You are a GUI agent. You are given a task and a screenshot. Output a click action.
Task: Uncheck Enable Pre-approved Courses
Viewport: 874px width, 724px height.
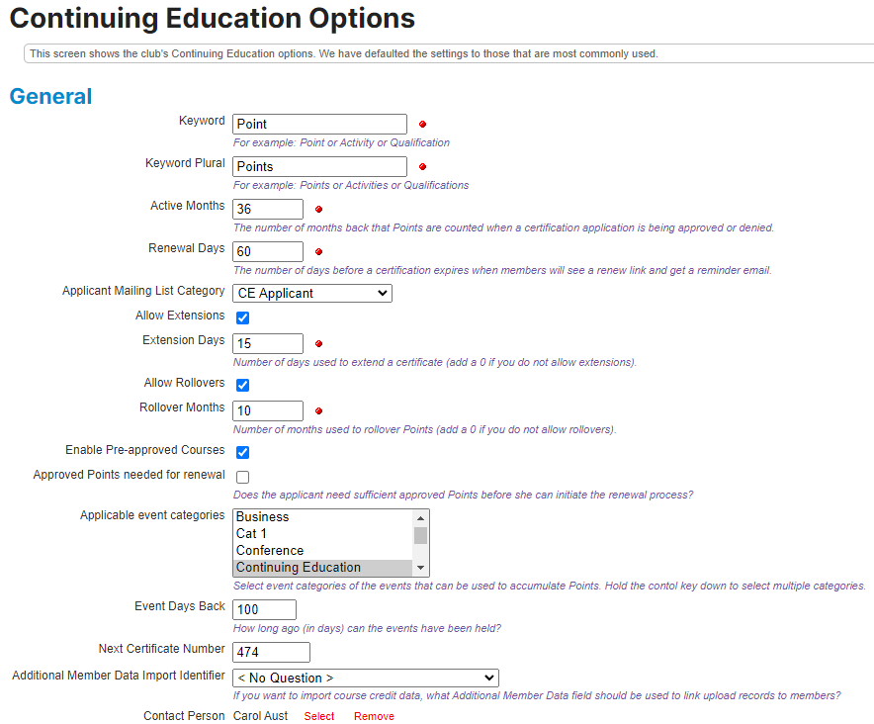click(x=241, y=452)
